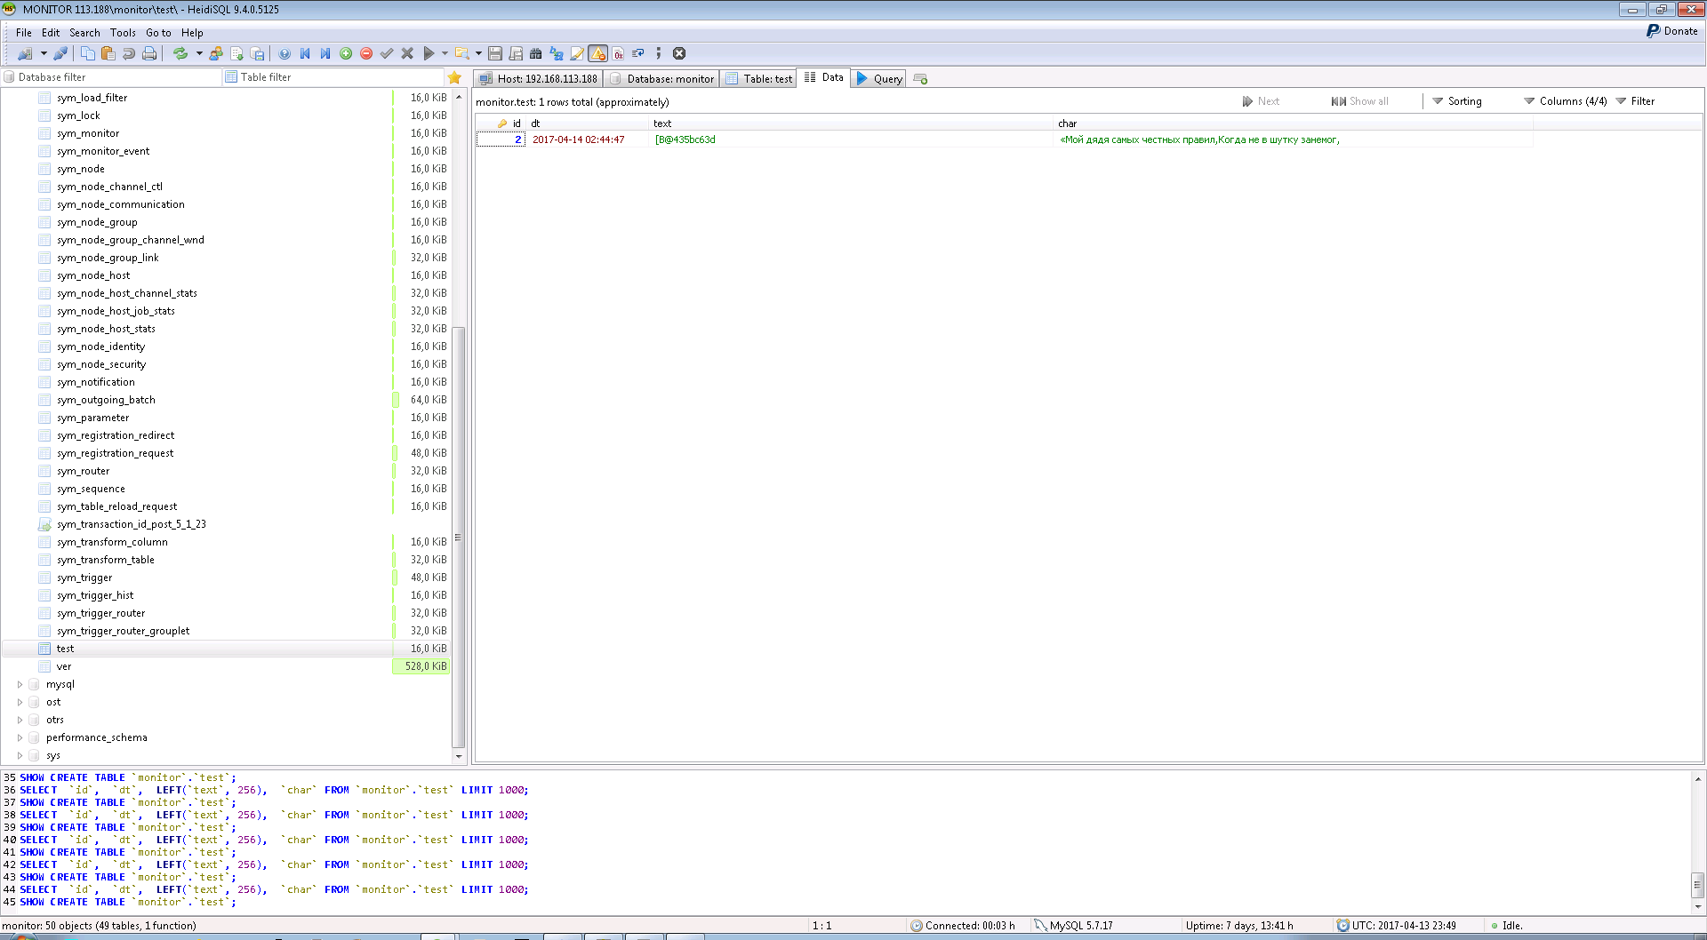Open the Columns (4/4) dropdown

1565,101
